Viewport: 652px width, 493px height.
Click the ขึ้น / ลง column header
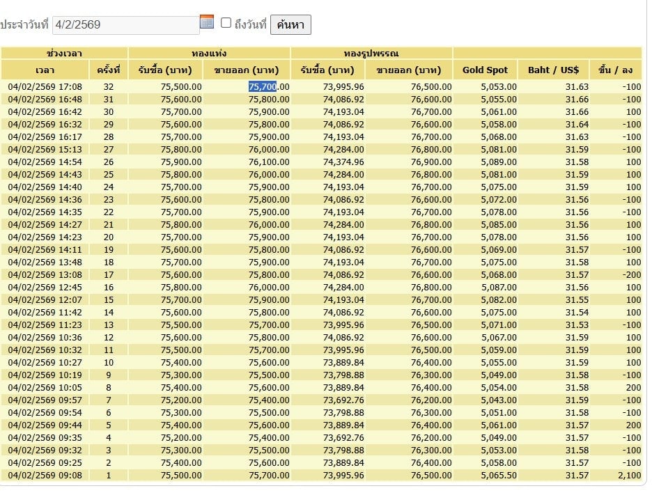click(x=615, y=70)
